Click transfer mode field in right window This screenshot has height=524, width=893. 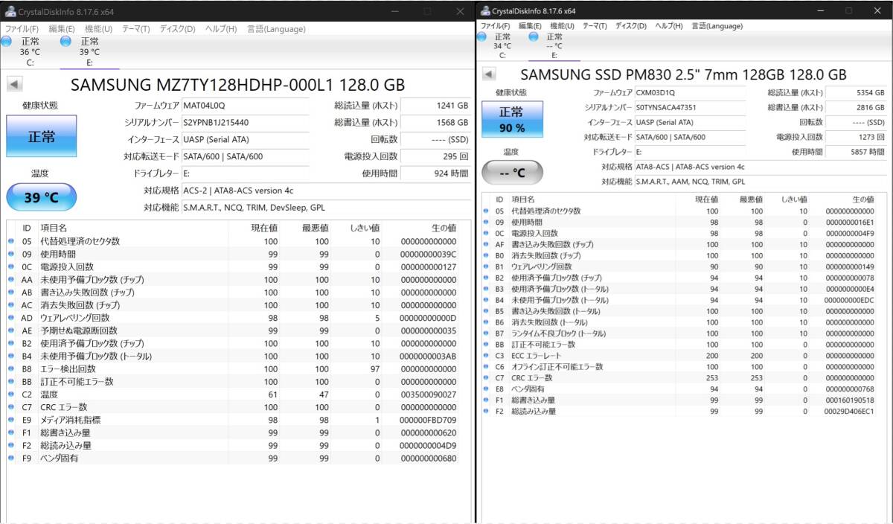(689, 137)
